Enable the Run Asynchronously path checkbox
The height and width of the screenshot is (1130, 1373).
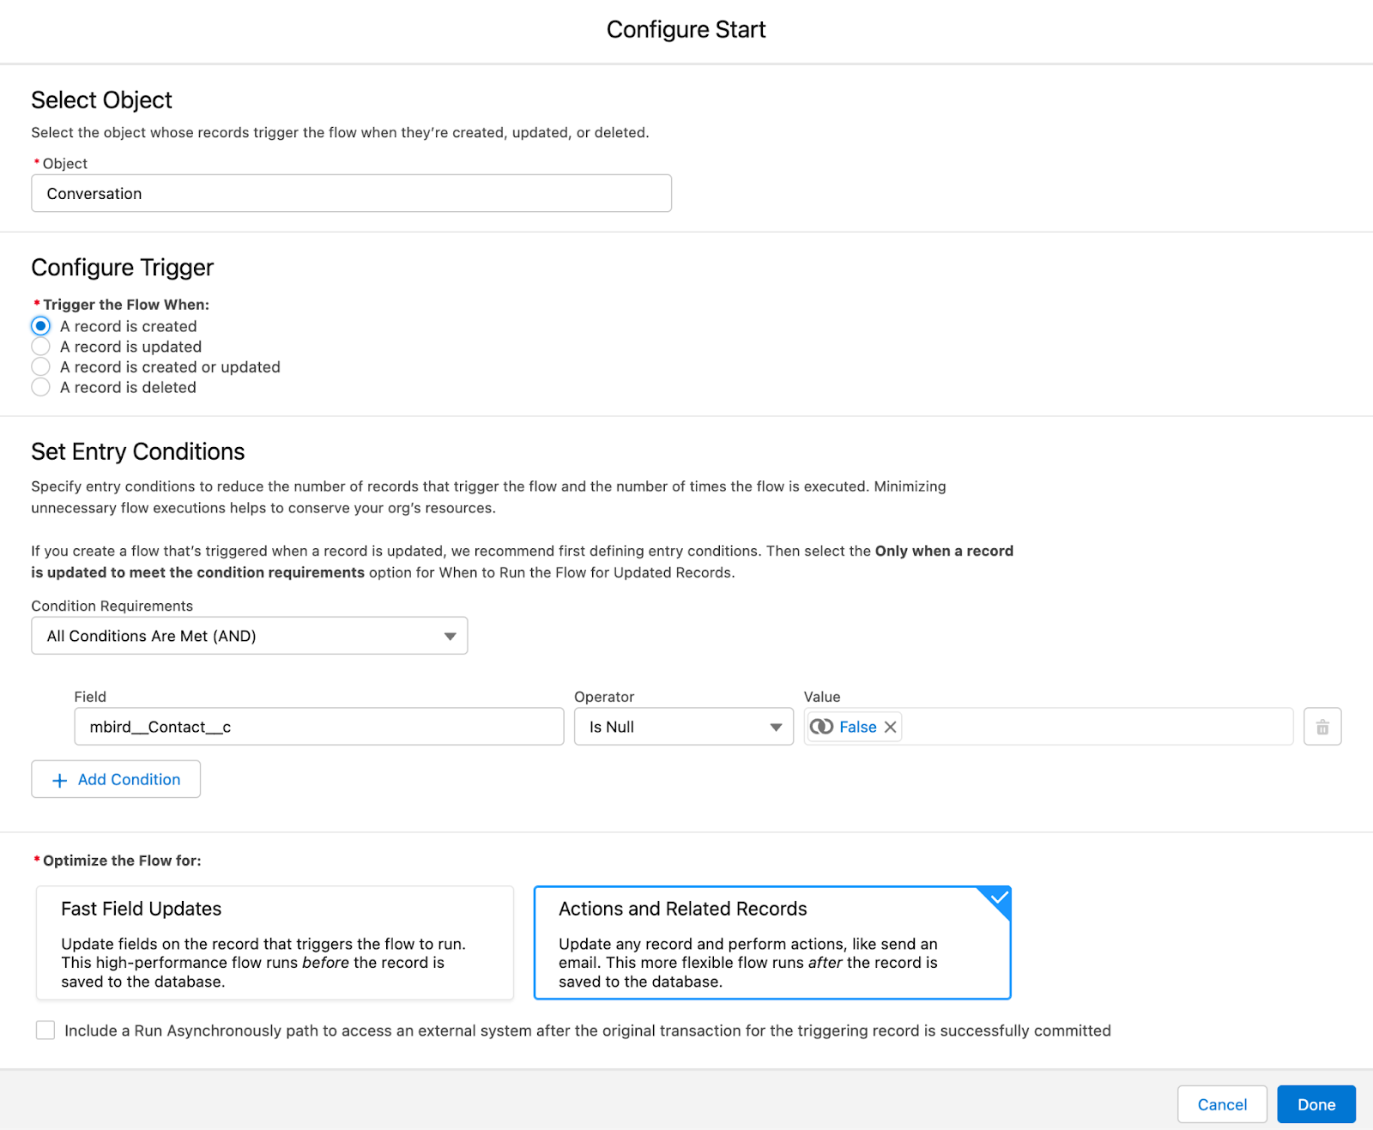(x=45, y=1030)
